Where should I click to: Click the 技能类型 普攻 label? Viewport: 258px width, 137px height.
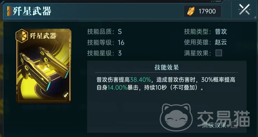pyautogui.click(x=221, y=32)
